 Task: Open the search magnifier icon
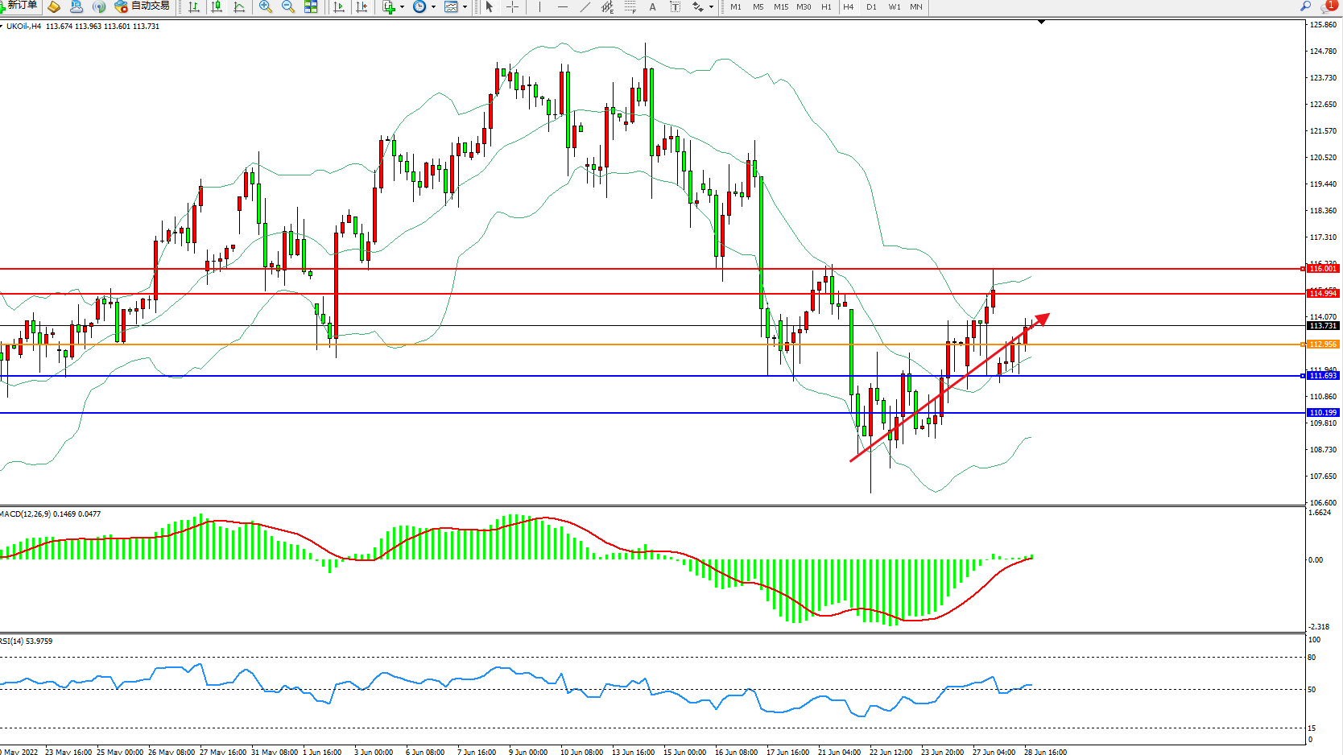[1305, 6]
